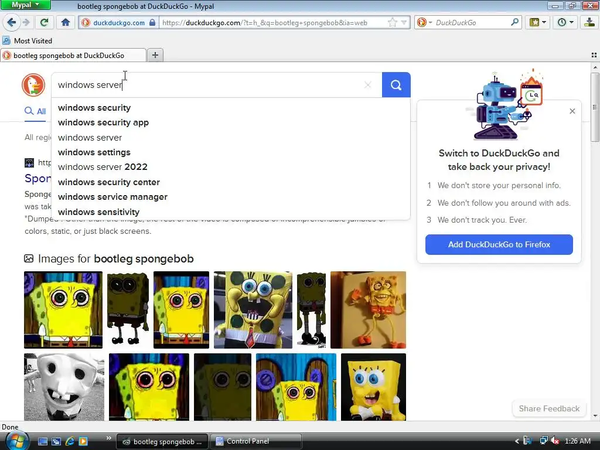
Task: Reload the current page
Action: [45, 22]
